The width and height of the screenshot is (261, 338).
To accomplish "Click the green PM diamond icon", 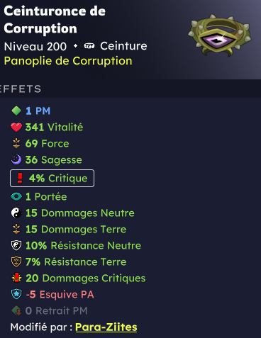I will [16, 111].
